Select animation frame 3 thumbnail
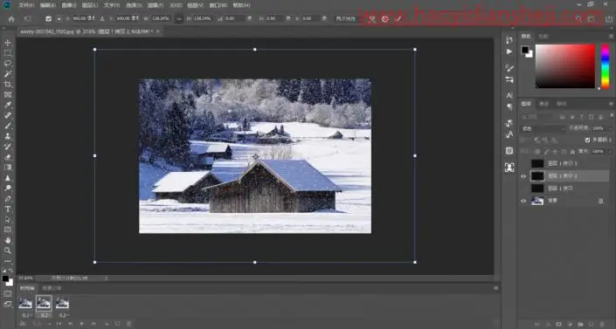The width and height of the screenshot is (616, 329). pos(62,303)
